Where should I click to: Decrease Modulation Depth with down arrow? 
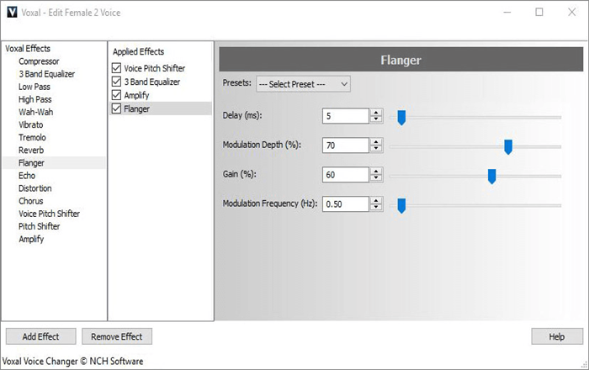point(376,149)
